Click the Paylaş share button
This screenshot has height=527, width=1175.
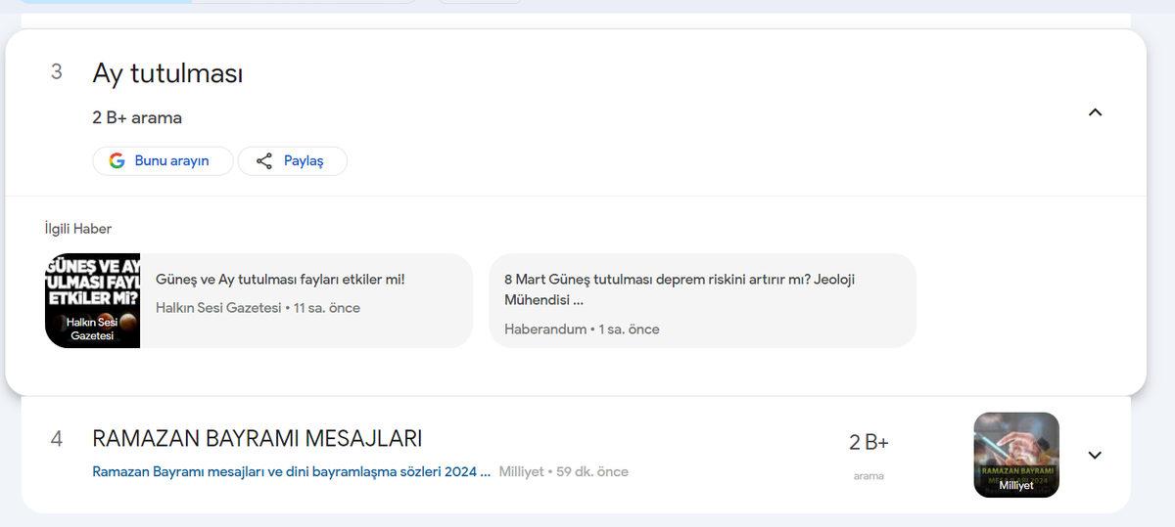click(x=293, y=161)
